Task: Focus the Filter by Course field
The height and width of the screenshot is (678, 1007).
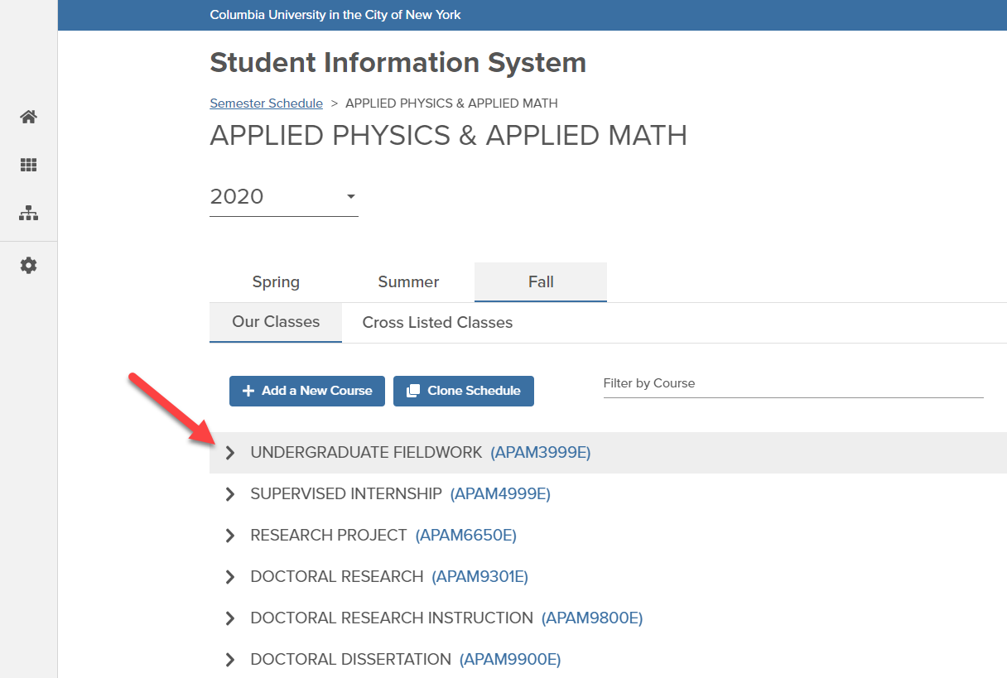Action: (x=793, y=383)
